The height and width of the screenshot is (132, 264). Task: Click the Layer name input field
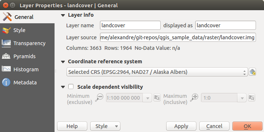(130, 25)
